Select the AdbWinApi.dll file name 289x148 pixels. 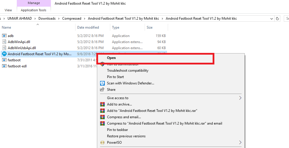click(x=19, y=42)
